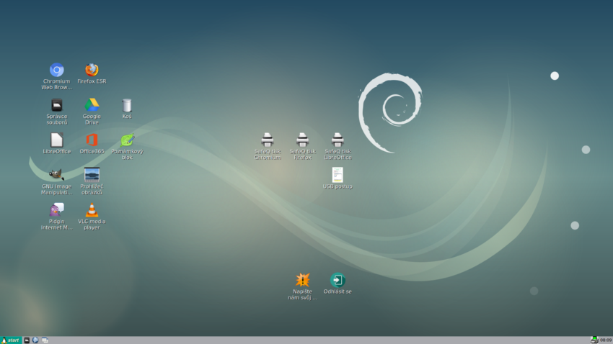Click the clock in the system tray
The height and width of the screenshot is (344, 613).
click(605, 340)
